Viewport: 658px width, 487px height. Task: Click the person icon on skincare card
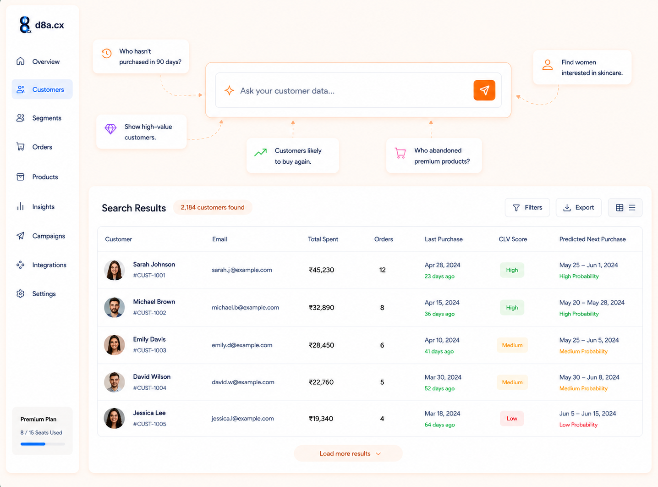click(x=547, y=65)
